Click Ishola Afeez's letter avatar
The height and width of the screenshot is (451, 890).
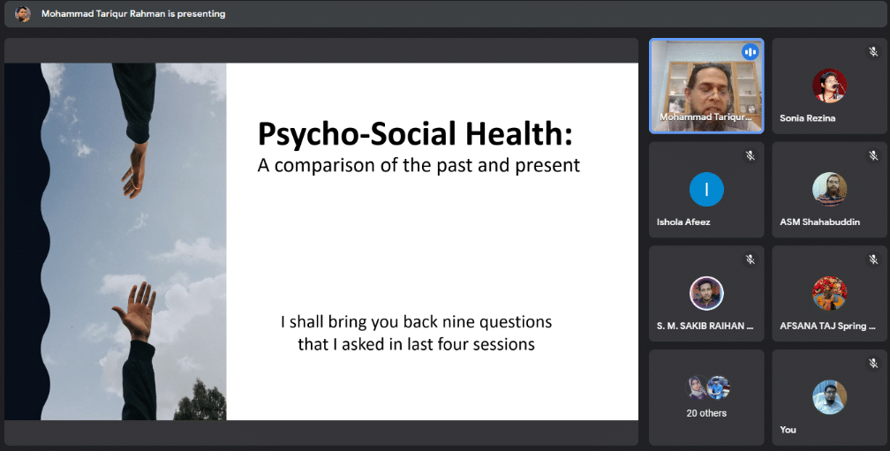pyautogui.click(x=706, y=190)
